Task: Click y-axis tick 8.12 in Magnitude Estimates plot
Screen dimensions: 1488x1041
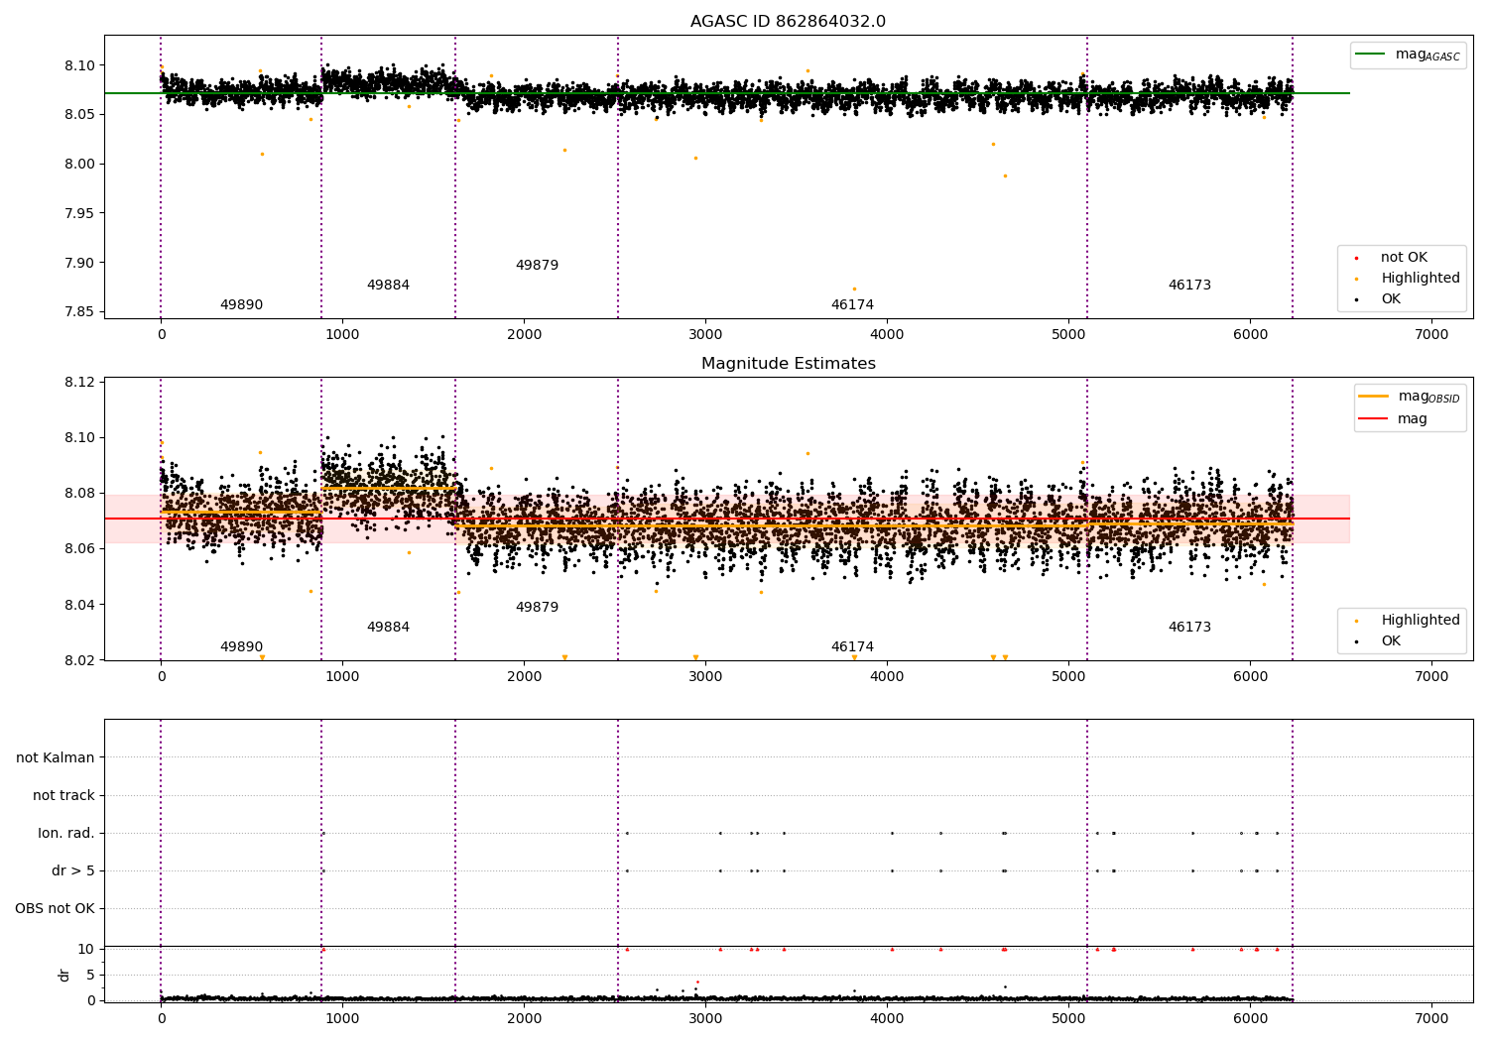Action: coord(79,383)
